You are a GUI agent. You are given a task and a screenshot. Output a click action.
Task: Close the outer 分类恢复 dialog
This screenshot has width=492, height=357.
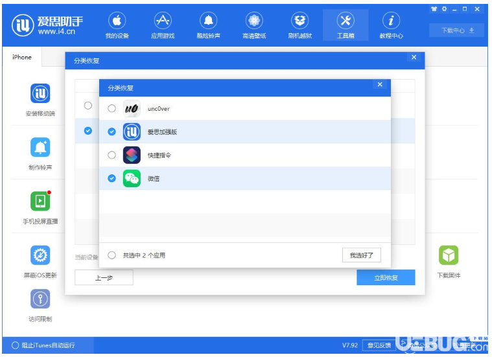(414, 57)
